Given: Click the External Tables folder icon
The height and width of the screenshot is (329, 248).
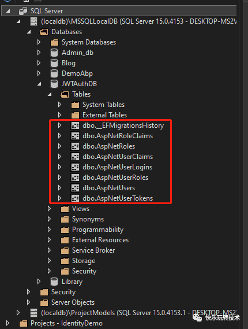Looking at the screenshot, I should pyautogui.click(x=75, y=115).
